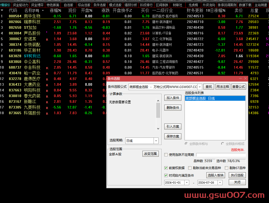Toggle 时间段内满足条件 checkbox
This screenshot has height=203, width=269.
(166, 176)
